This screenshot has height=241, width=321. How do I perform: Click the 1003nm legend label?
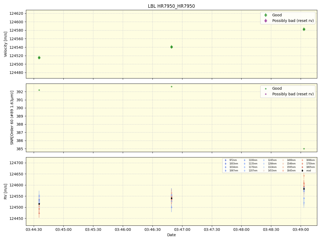coord(234,164)
